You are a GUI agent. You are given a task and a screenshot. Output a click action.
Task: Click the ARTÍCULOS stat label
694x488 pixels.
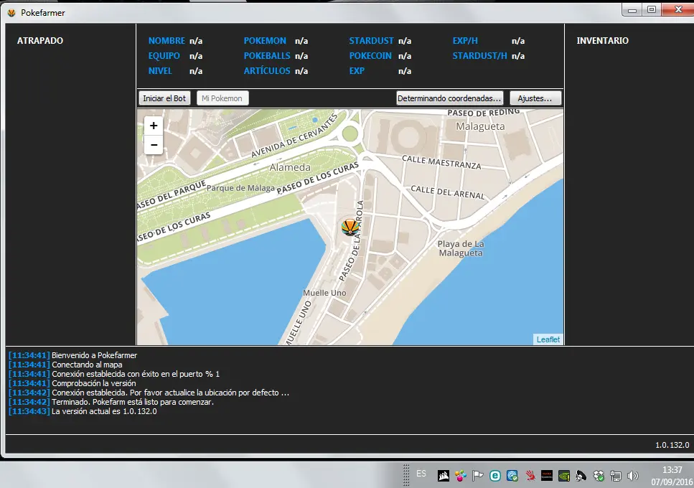tap(267, 71)
